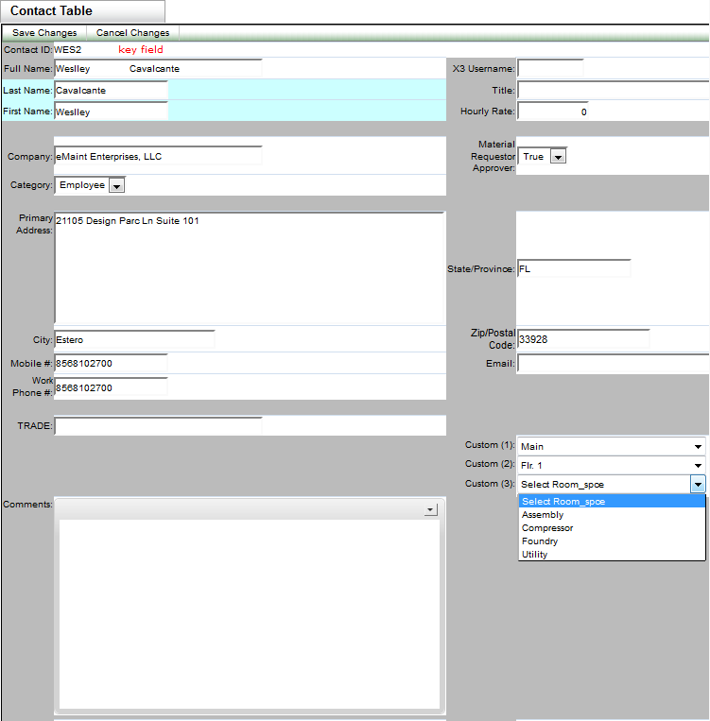The image size is (710, 721).
Task: Click the Save Changes button
Action: (x=44, y=33)
